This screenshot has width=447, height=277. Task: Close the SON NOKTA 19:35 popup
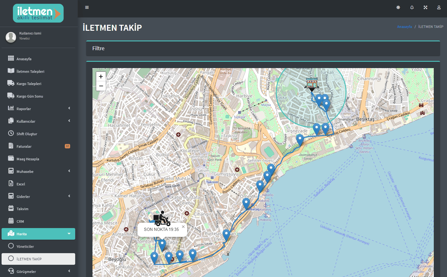click(183, 226)
